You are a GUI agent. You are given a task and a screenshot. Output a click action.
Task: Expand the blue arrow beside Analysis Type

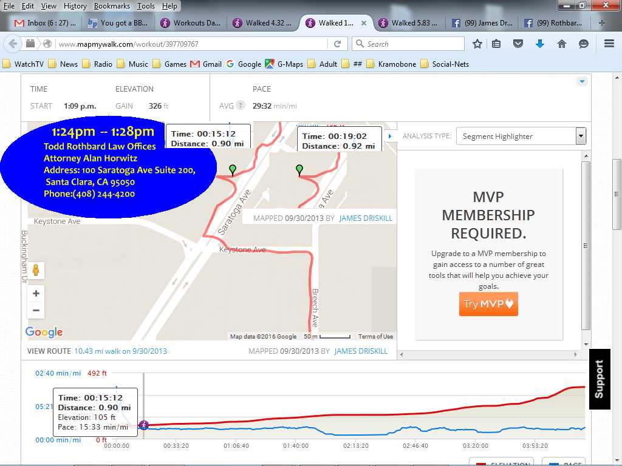point(389,136)
